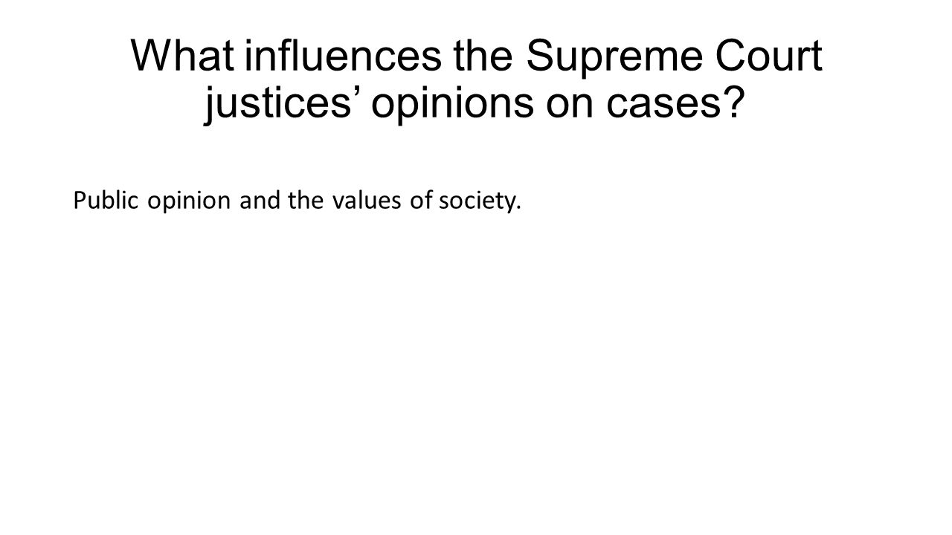Click the body sentence about public opinion
This screenshot has height=535, width=952.
295,203
